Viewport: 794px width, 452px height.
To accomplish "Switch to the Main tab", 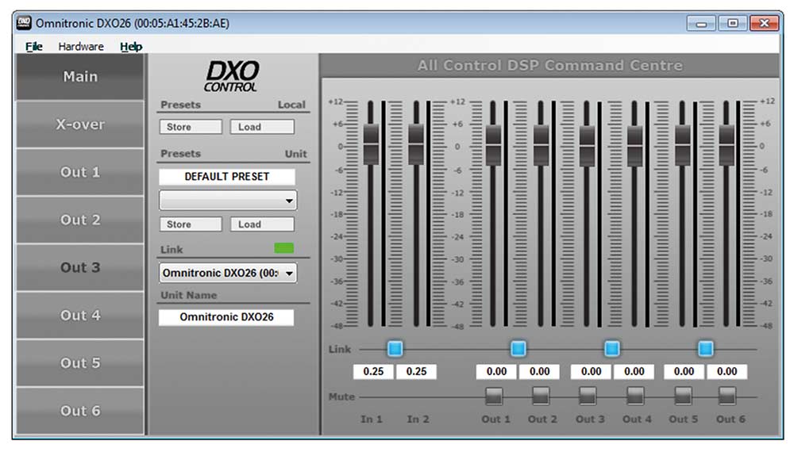I will pyautogui.click(x=80, y=77).
